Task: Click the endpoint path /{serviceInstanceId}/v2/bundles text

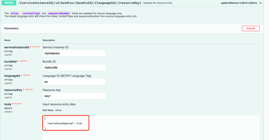Action: point(80,3)
